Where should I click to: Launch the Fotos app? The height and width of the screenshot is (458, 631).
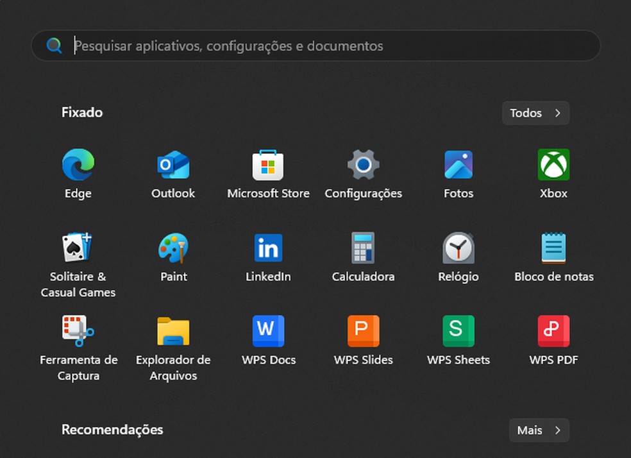tap(459, 165)
